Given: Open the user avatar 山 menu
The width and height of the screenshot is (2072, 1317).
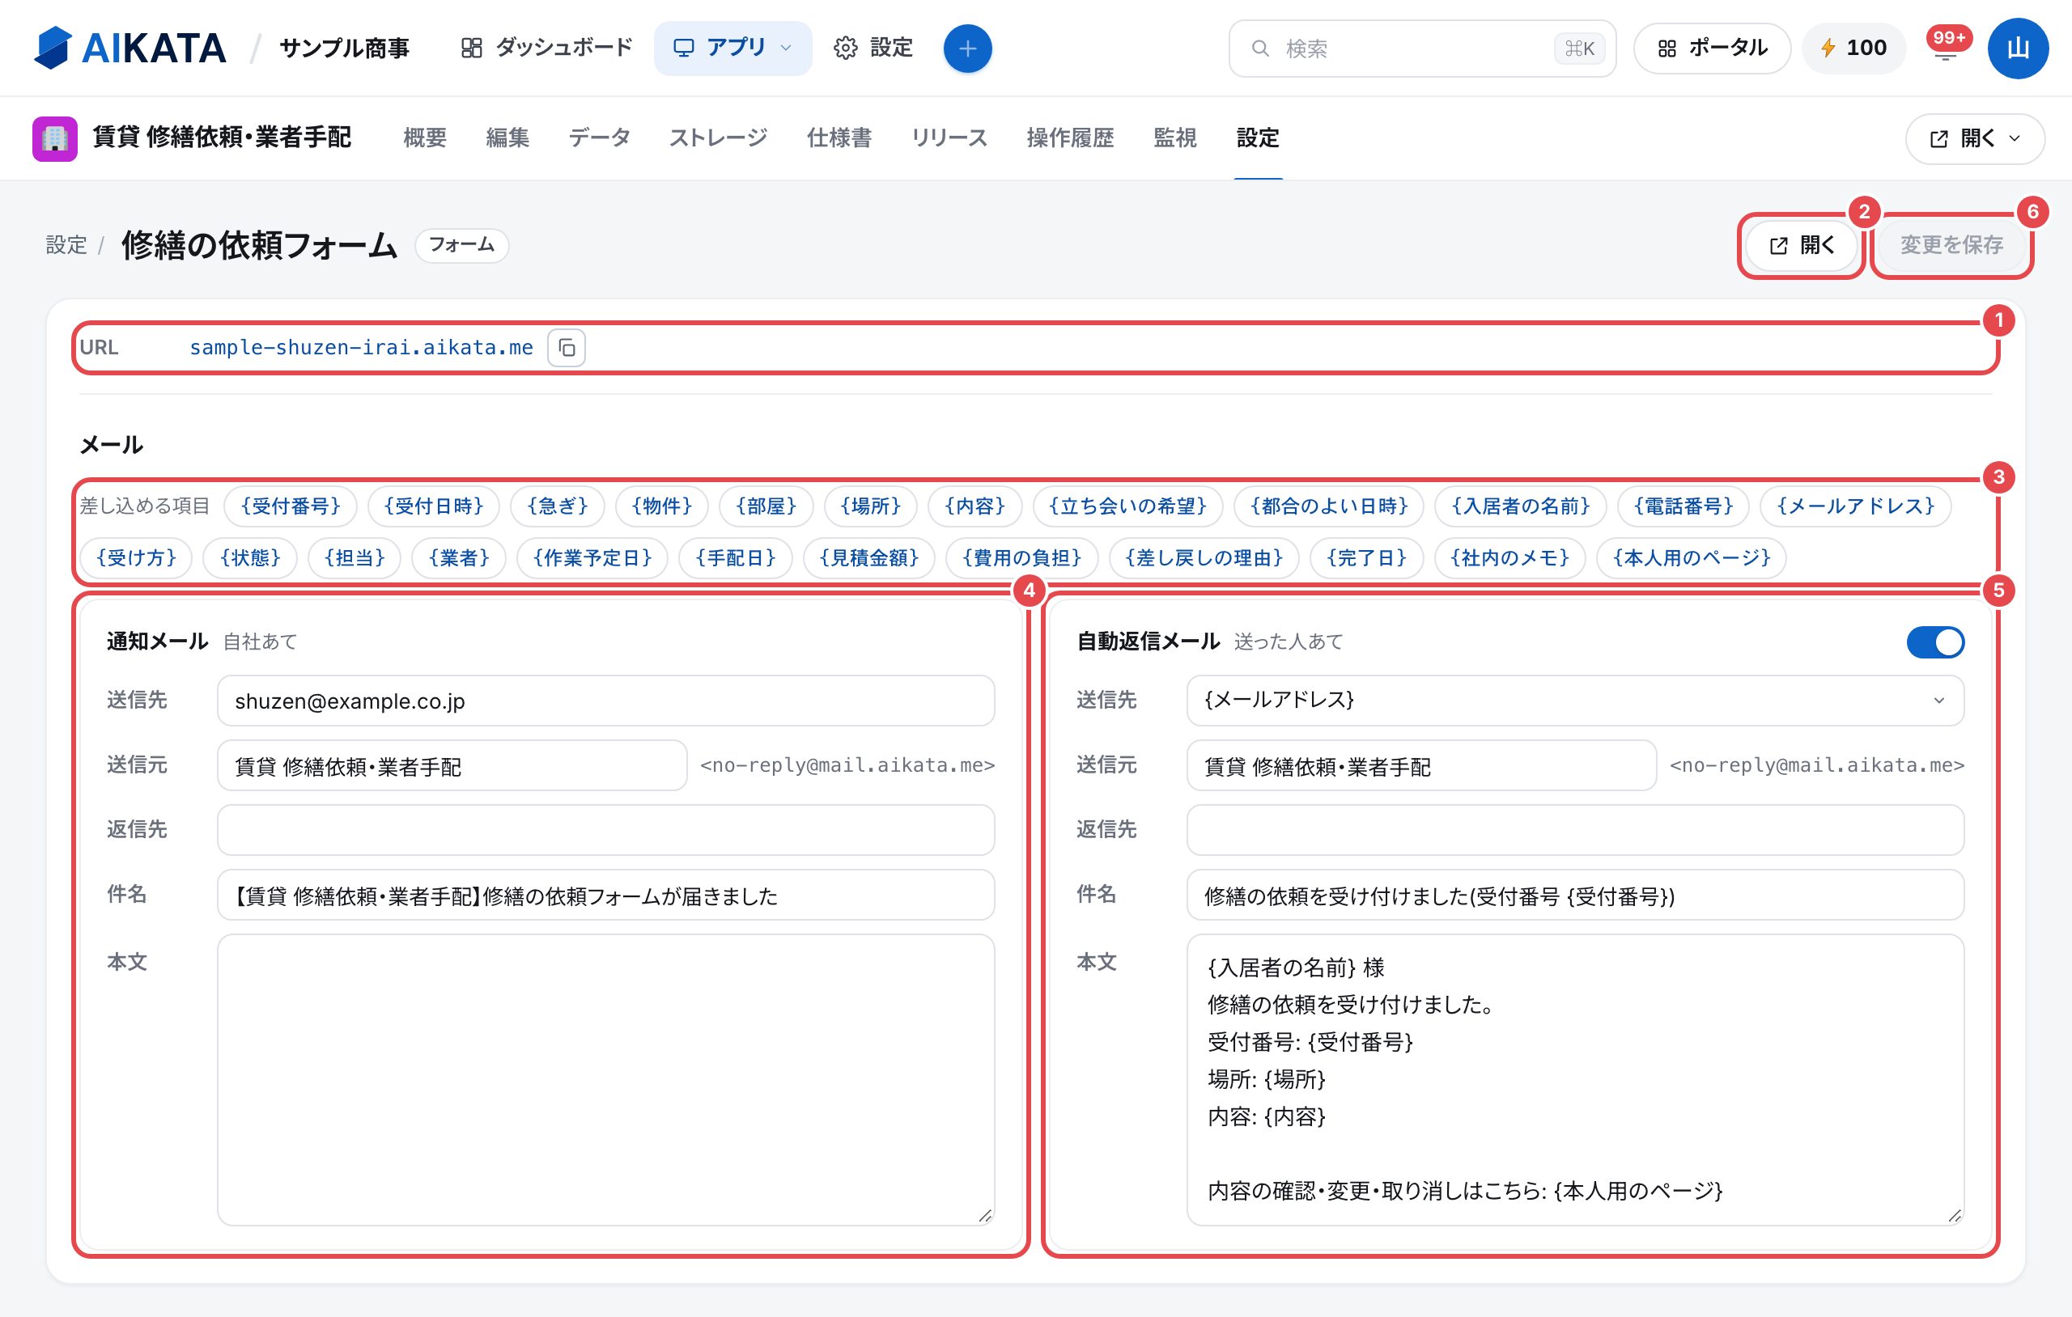Looking at the screenshot, I should coord(2017,49).
